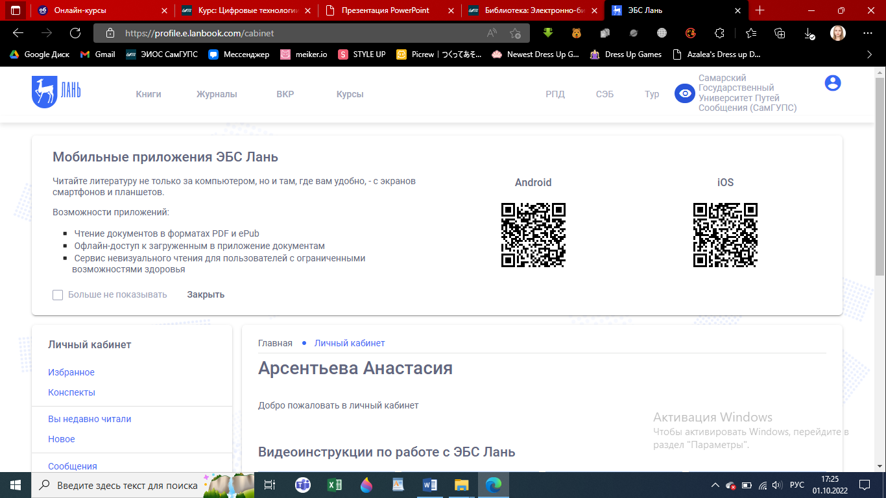Show hidden system tray icons

pos(715,485)
